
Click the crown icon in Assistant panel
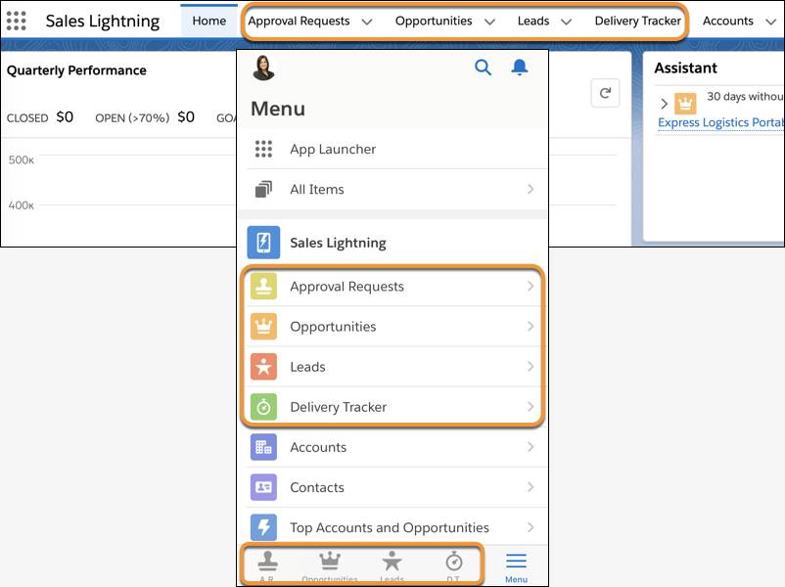[x=685, y=104]
